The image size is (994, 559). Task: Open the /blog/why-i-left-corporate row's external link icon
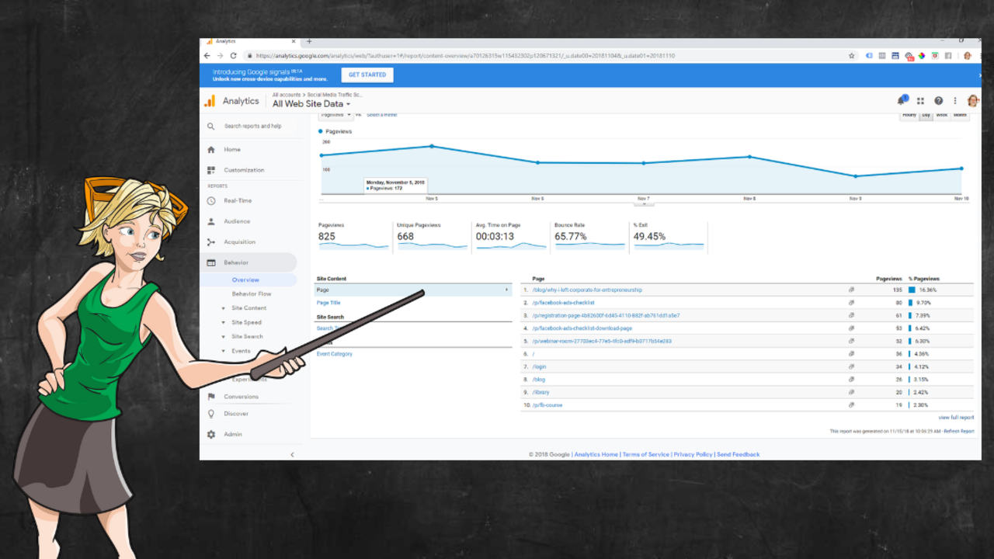[851, 290]
